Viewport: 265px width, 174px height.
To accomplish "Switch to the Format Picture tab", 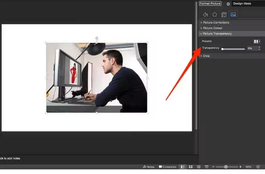I will click(x=210, y=4).
